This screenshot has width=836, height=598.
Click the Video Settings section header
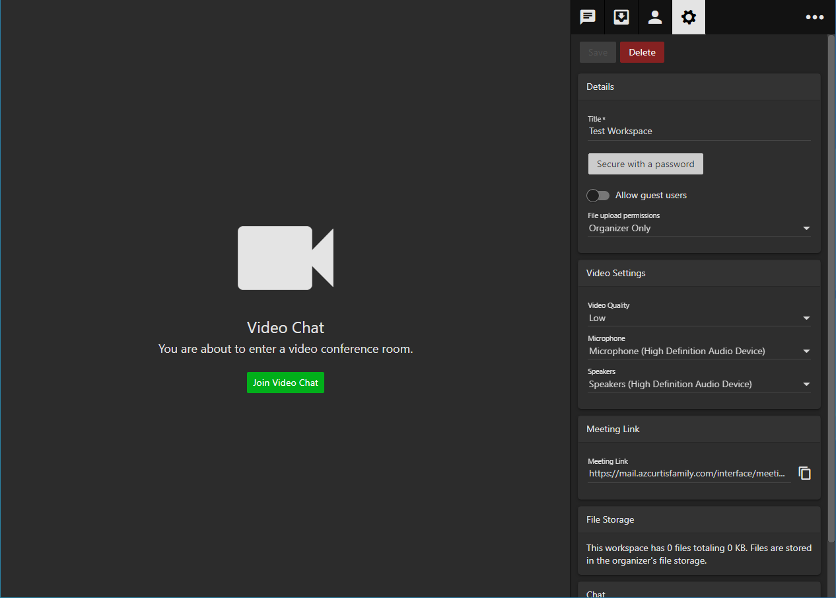[615, 273]
